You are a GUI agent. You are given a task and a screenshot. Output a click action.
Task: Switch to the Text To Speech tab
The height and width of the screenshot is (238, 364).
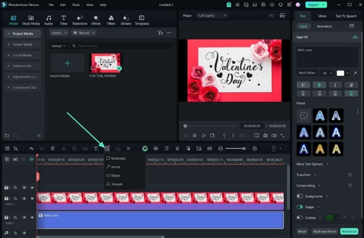346,16
